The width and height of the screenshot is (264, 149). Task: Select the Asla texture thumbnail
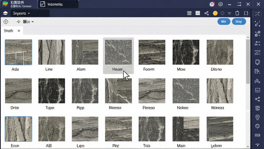[x=18, y=52]
